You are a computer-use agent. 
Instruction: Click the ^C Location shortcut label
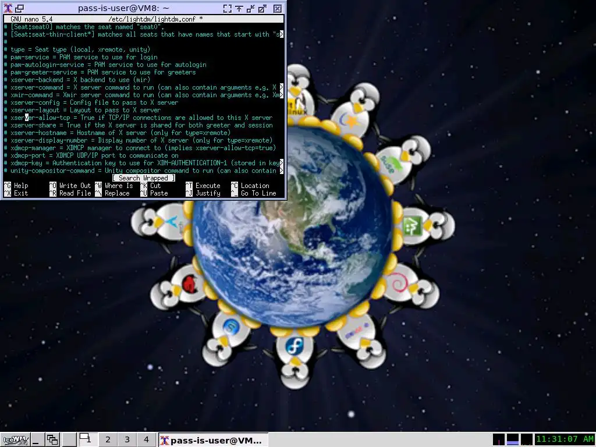pos(250,186)
